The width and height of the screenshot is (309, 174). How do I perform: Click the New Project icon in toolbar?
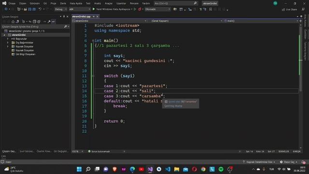19,9
